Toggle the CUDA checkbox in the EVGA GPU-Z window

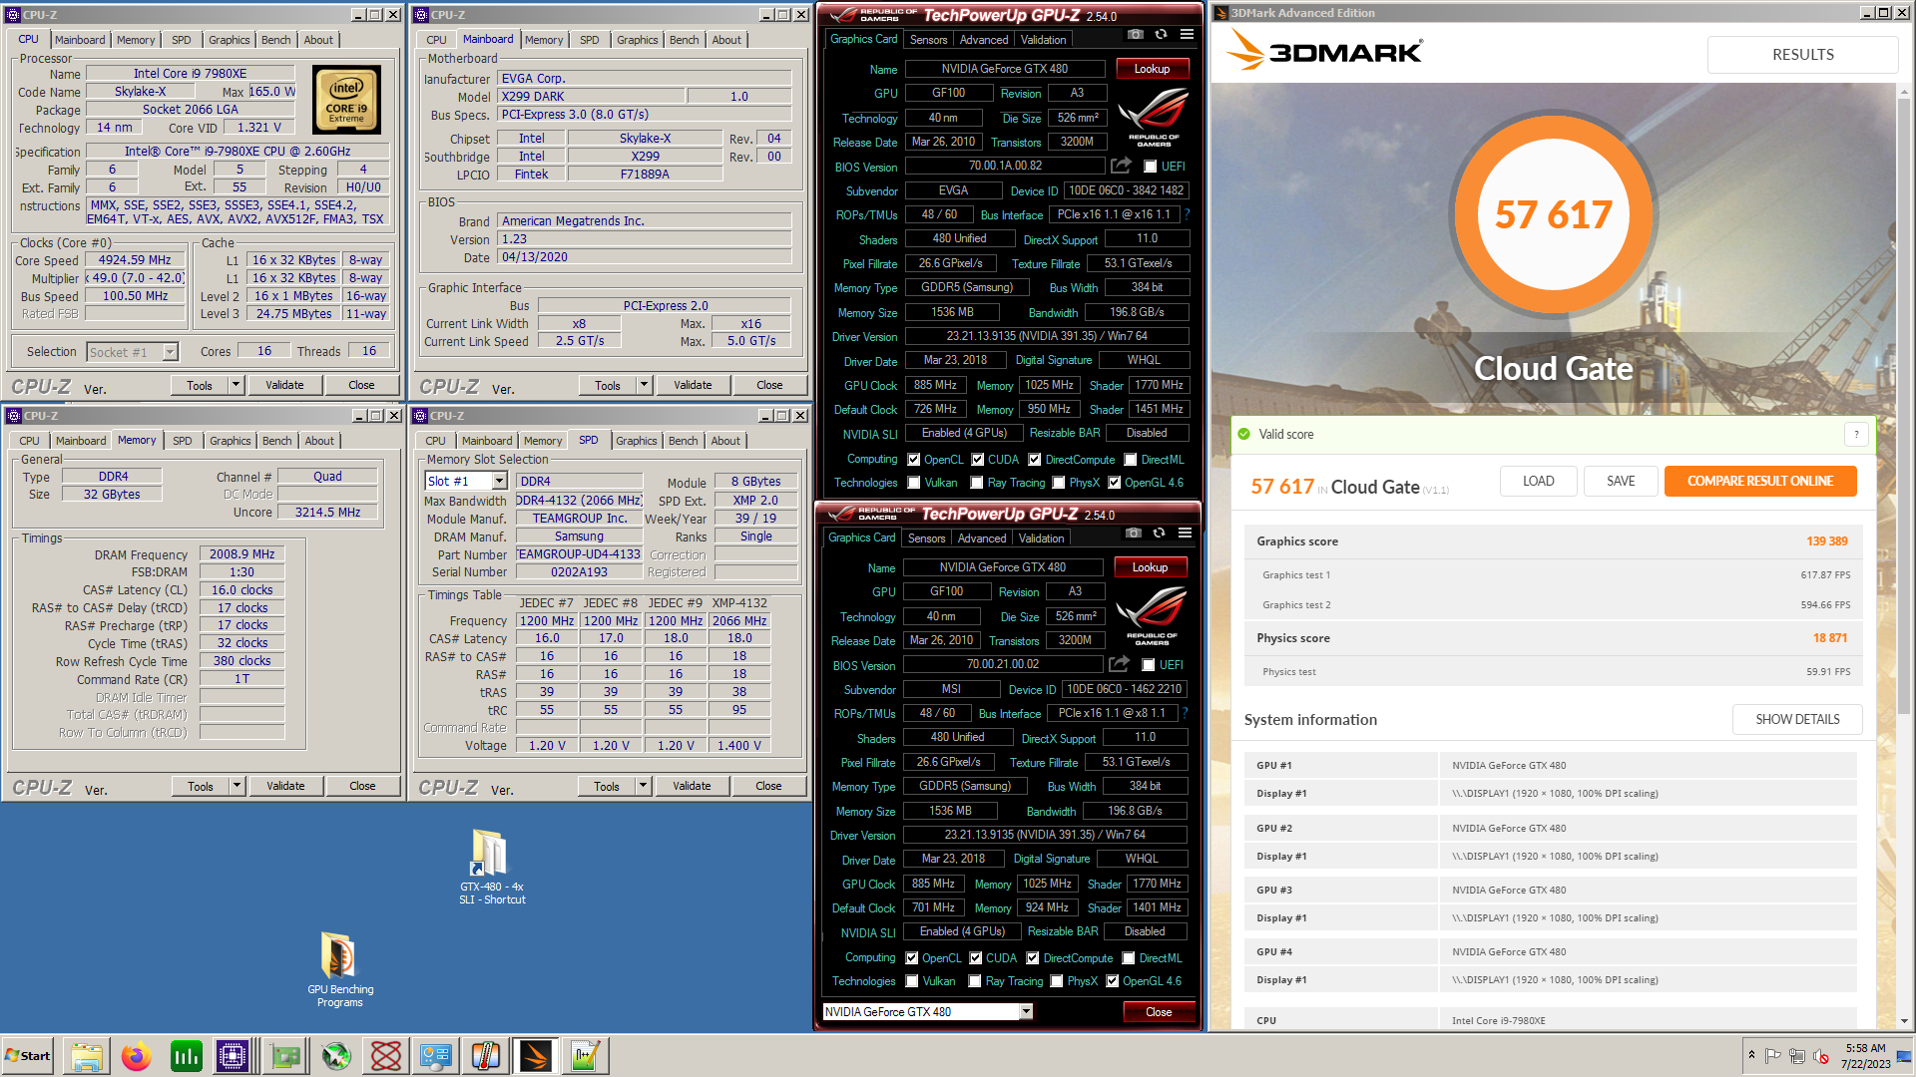click(977, 460)
